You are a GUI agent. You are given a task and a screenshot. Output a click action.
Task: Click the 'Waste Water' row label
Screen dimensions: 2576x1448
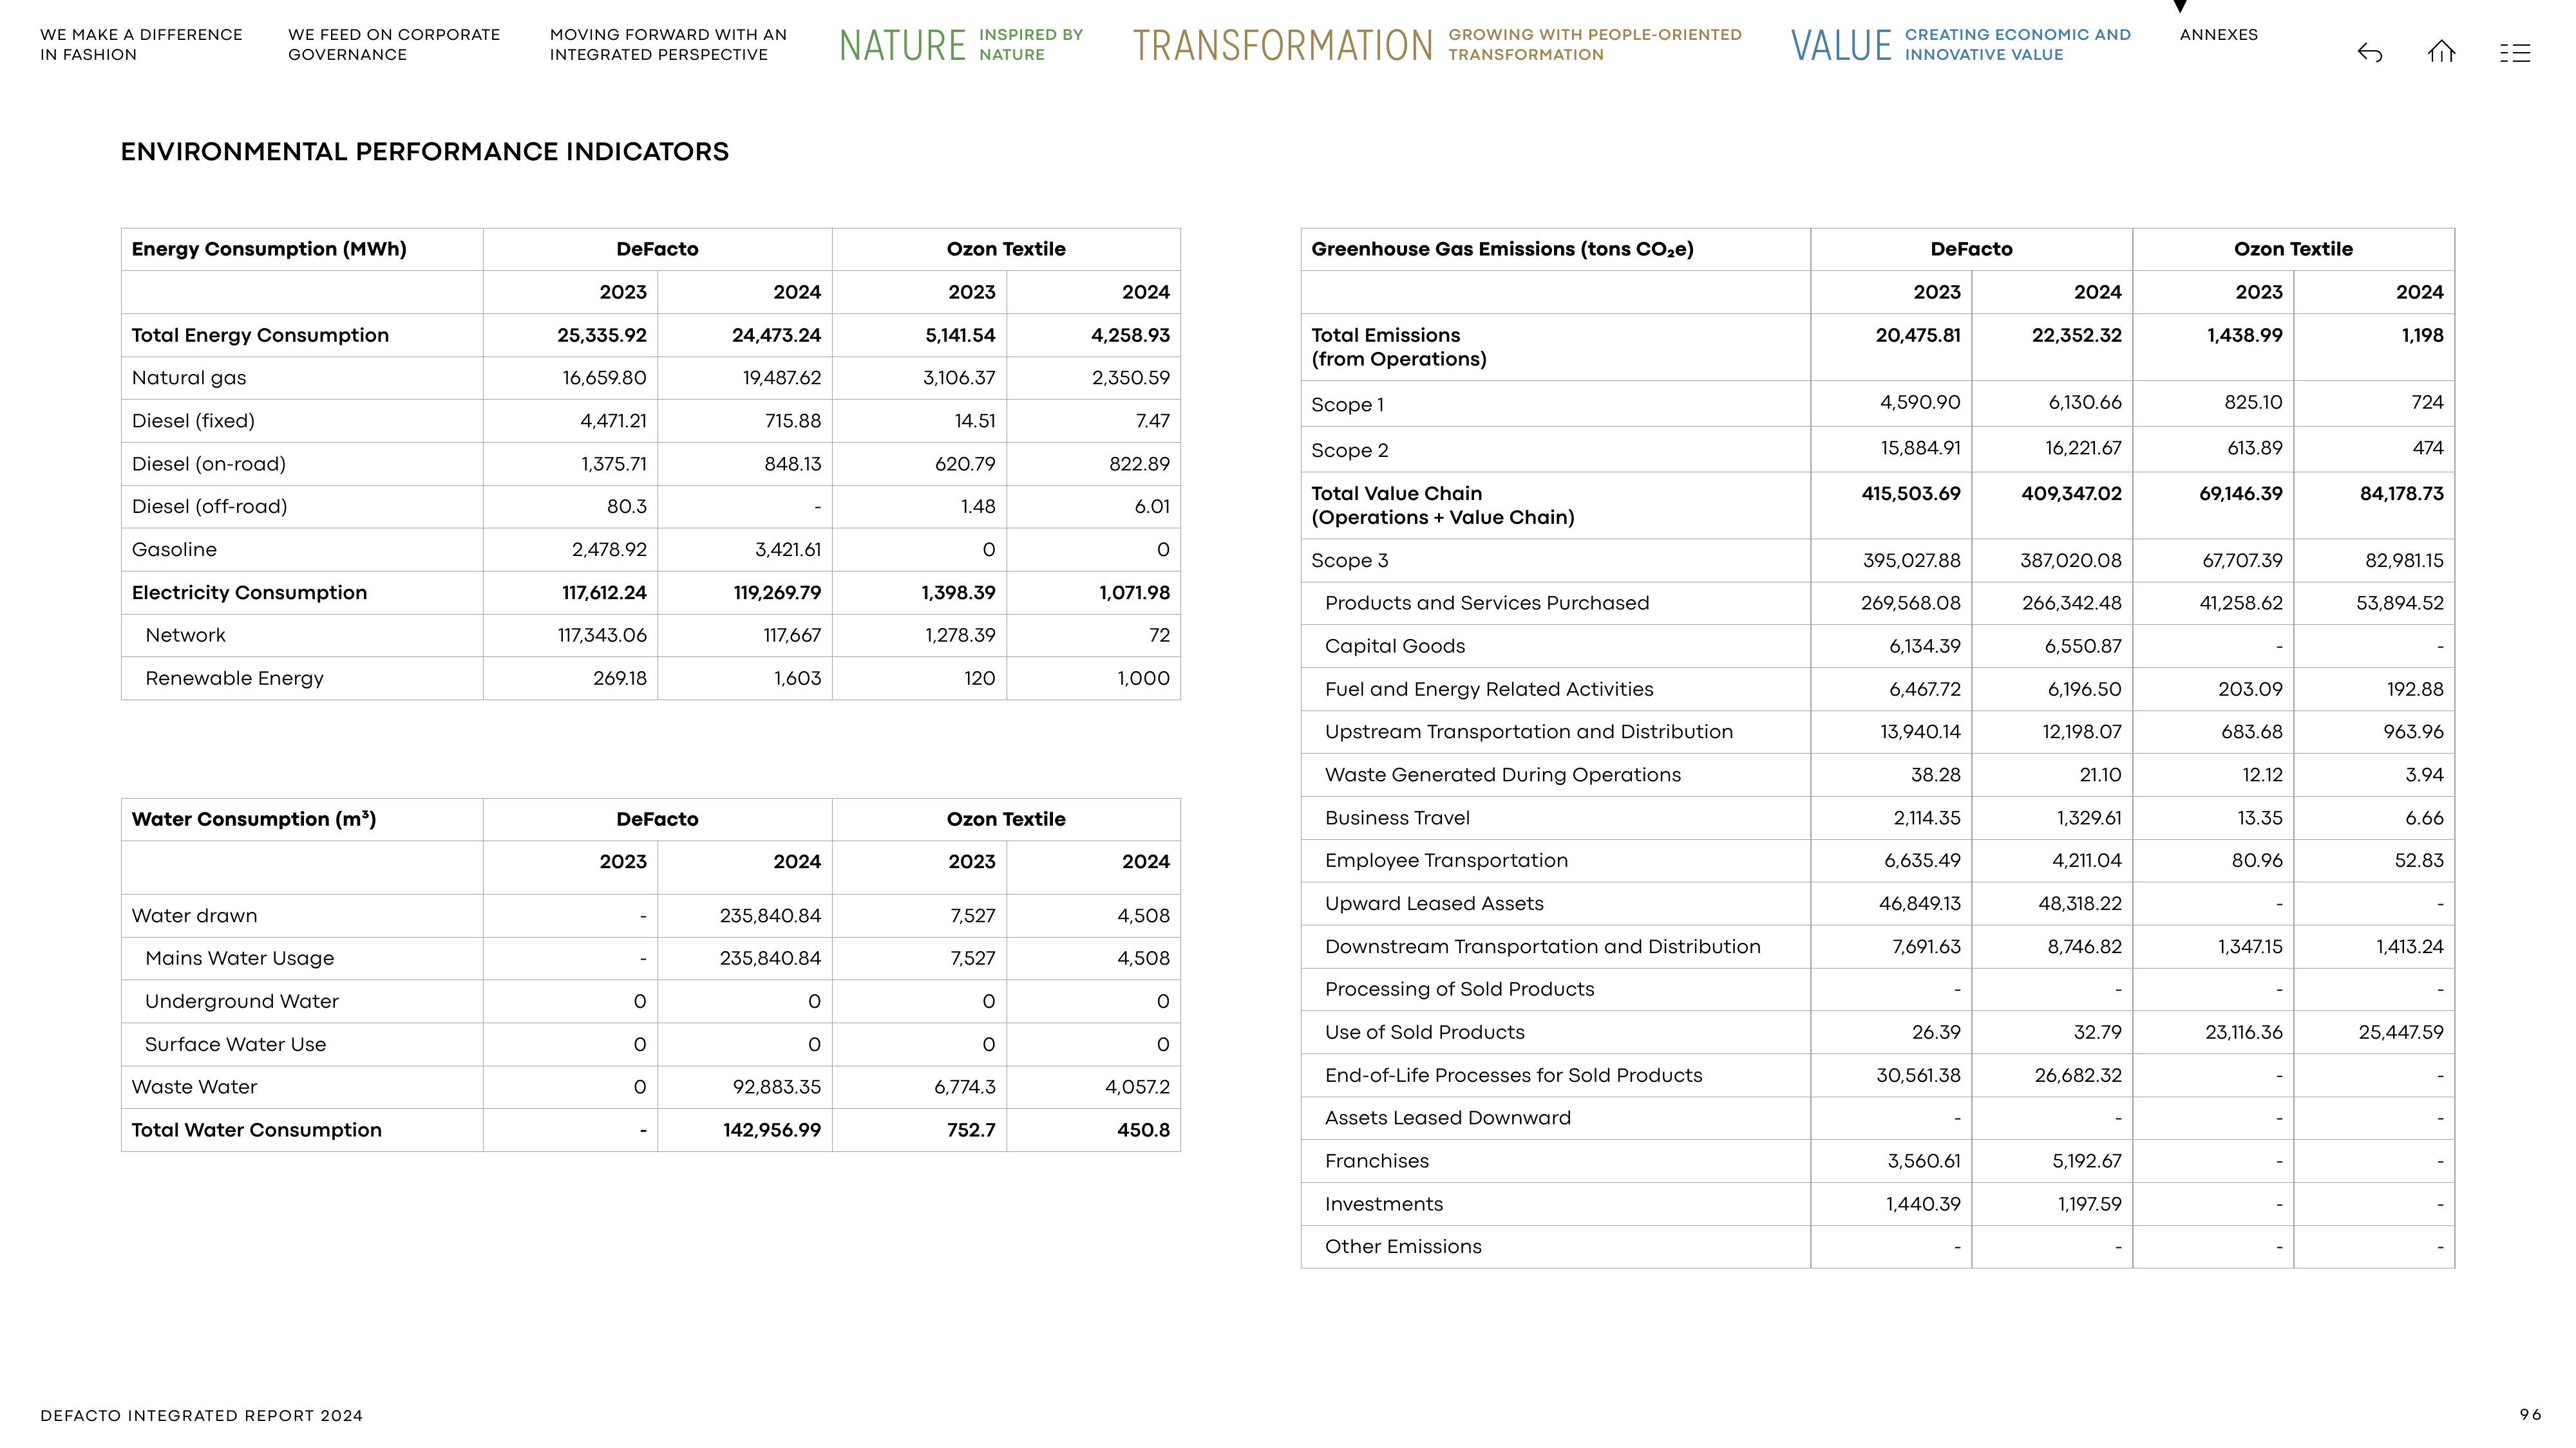194,1087
